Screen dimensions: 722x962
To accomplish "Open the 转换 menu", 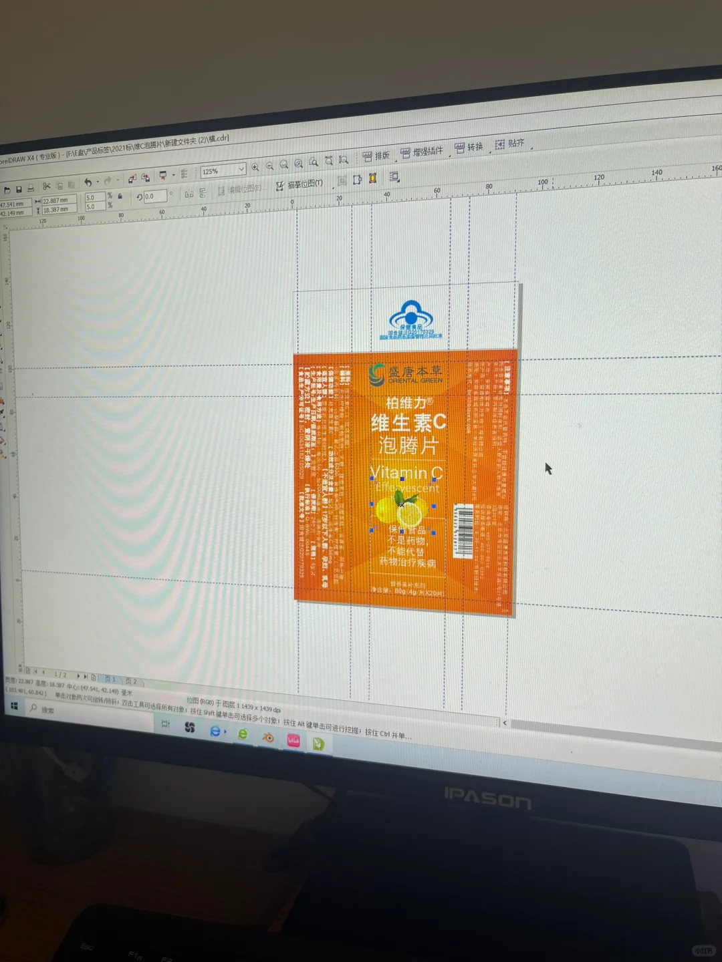I will (469, 148).
